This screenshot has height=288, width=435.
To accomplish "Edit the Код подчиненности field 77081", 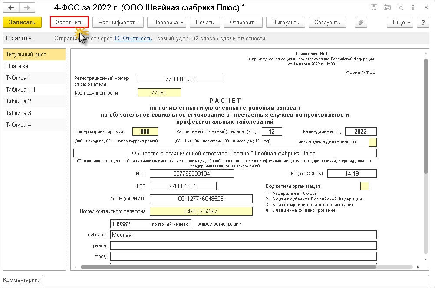I will [x=159, y=93].
